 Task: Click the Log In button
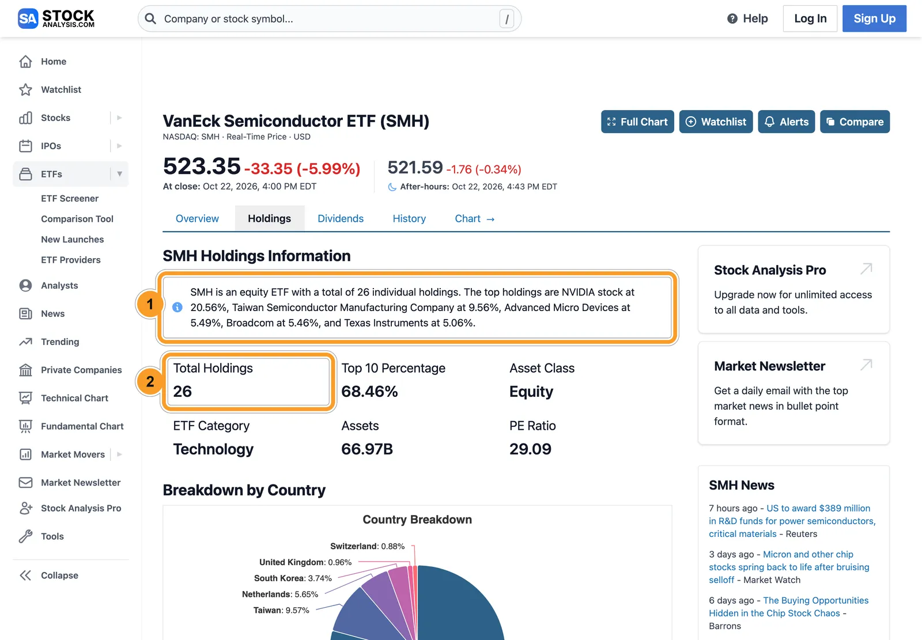click(x=810, y=18)
